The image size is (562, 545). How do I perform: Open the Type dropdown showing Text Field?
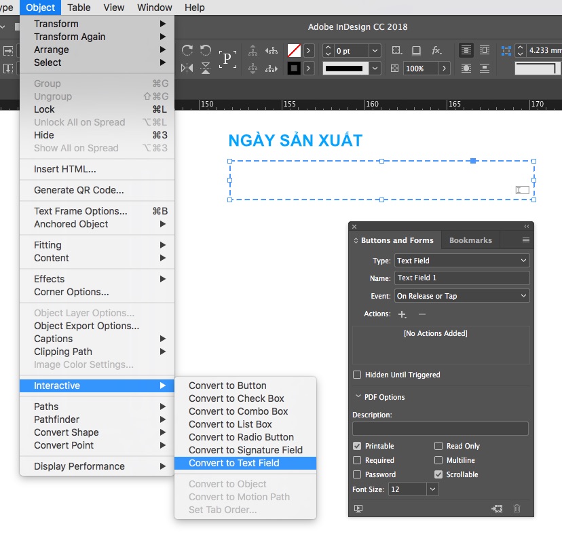(462, 261)
